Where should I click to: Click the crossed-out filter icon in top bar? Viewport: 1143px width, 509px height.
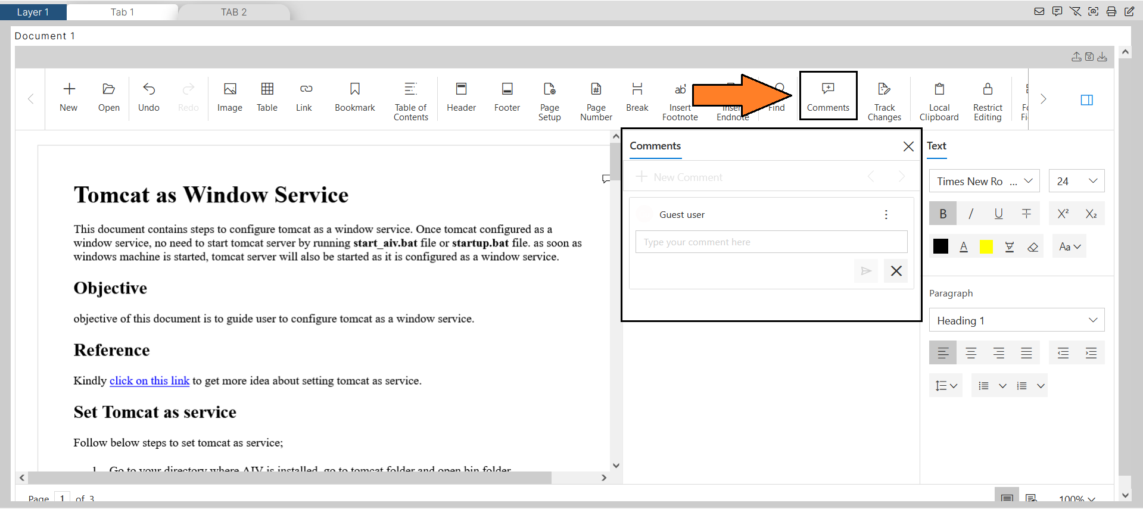point(1075,11)
